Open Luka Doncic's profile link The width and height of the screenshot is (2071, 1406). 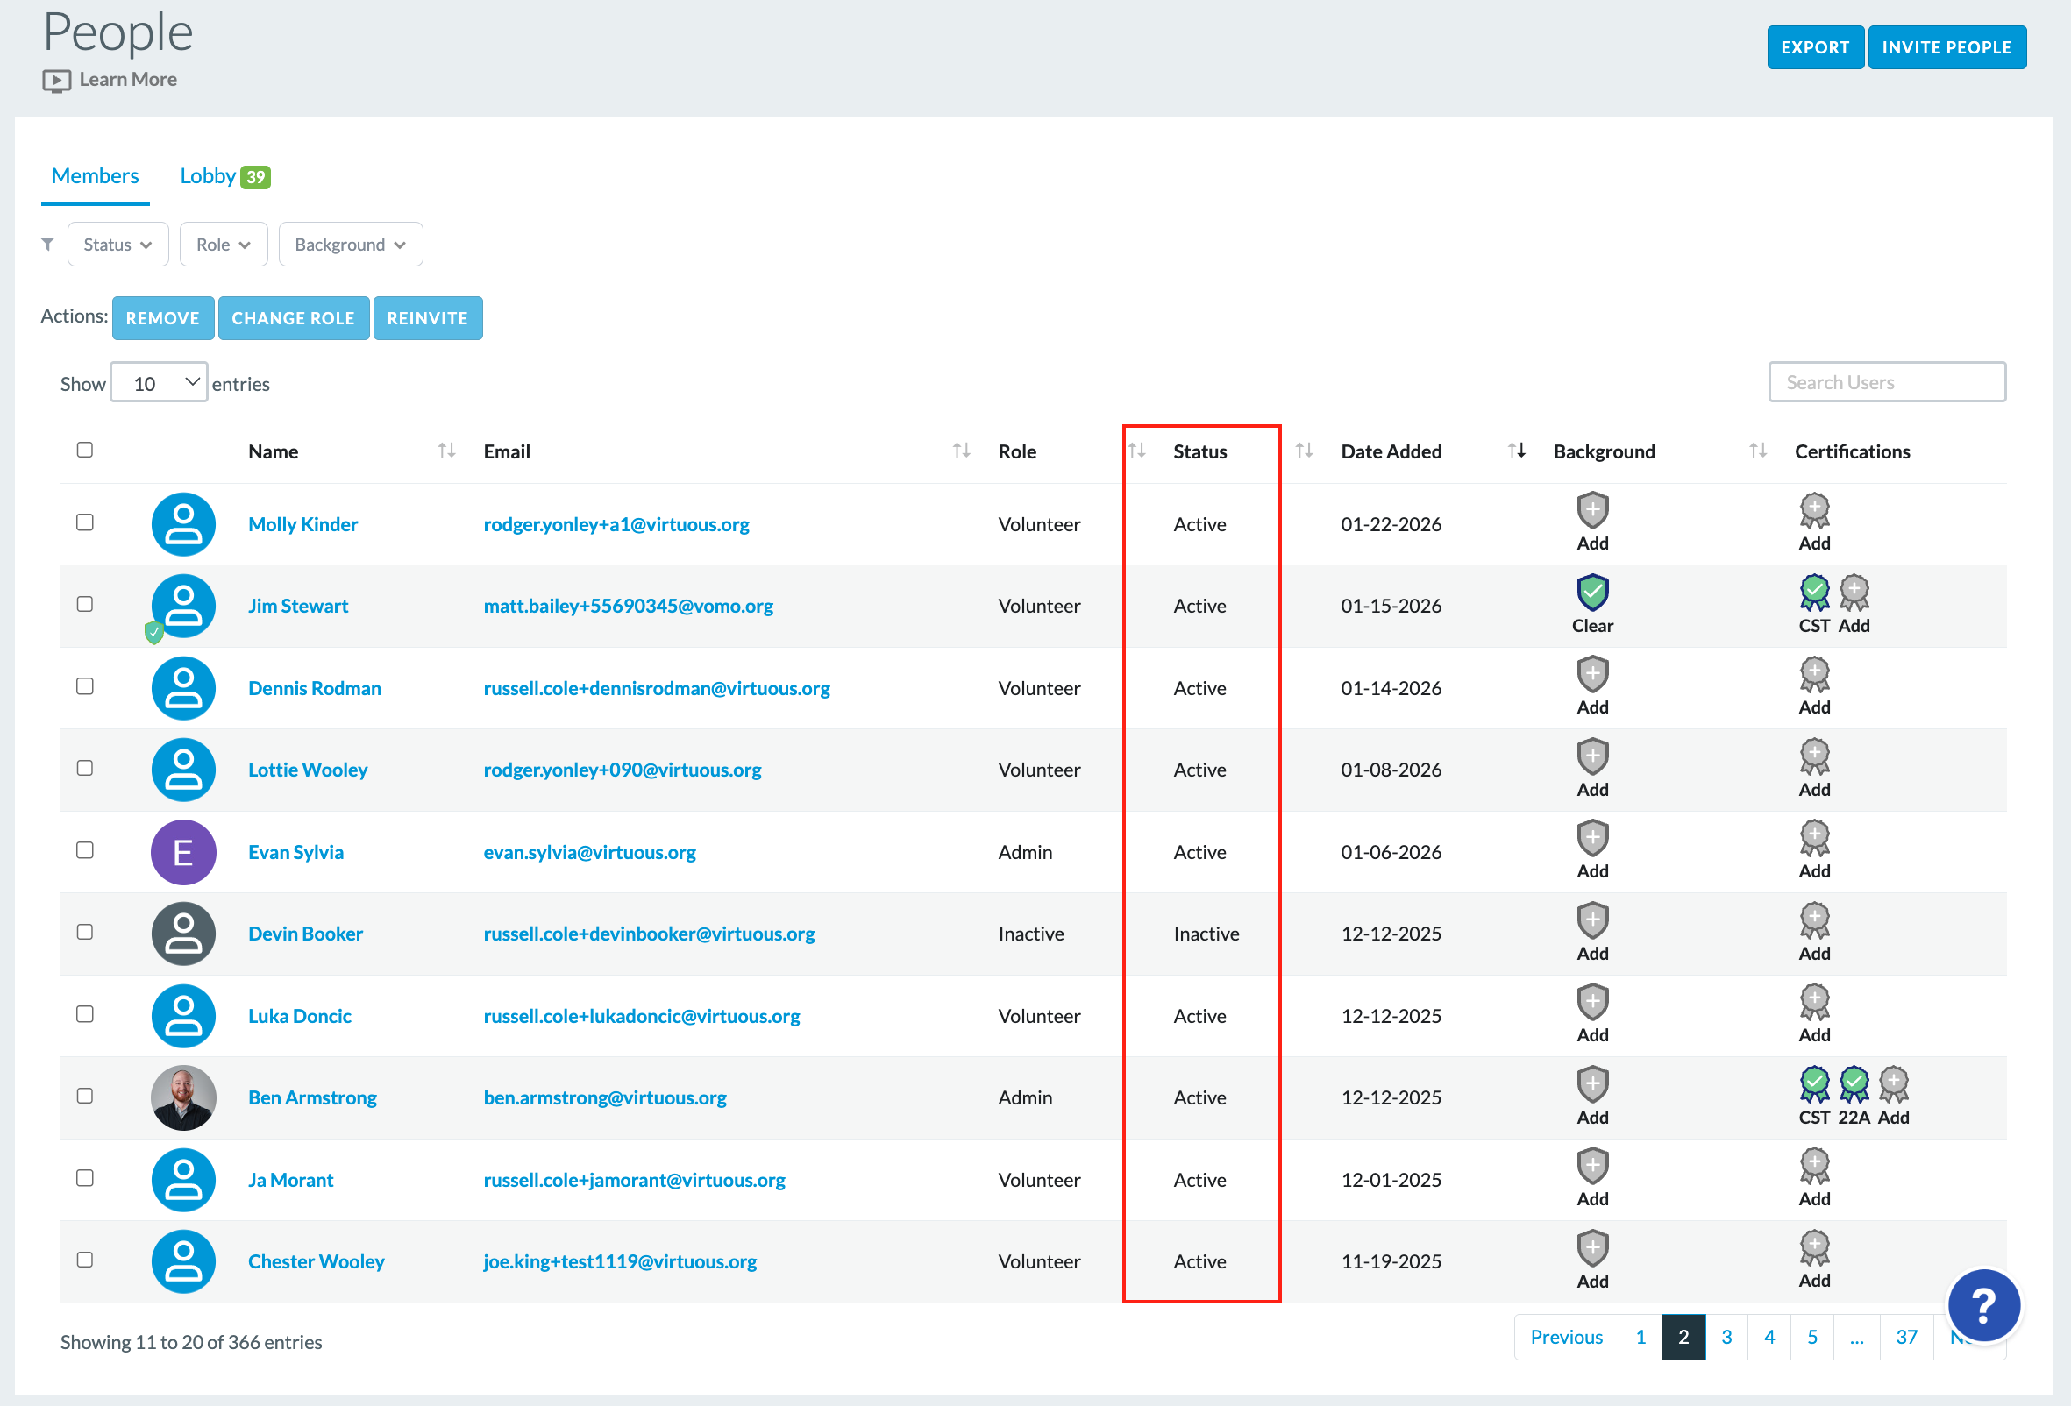[x=299, y=1016]
